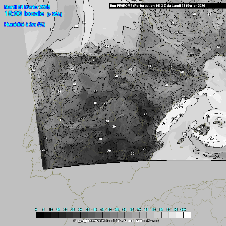This screenshot has height=226, width=226.
Task: Click the 'Humidité à 2m (%)' parameter label
Action: 24,25
